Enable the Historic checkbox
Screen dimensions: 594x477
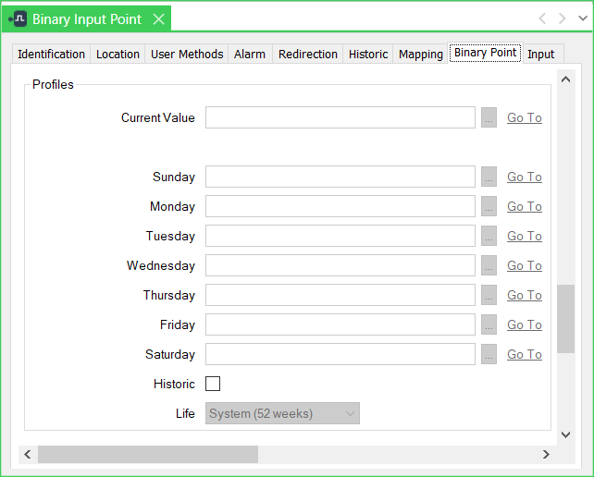(213, 384)
